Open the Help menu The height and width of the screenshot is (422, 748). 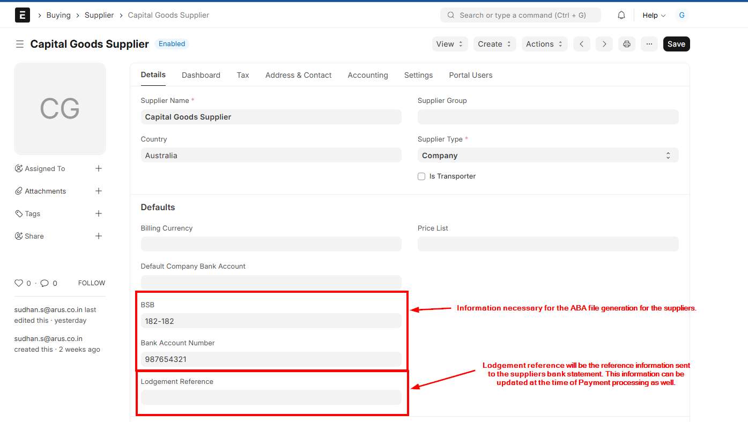[x=654, y=16]
